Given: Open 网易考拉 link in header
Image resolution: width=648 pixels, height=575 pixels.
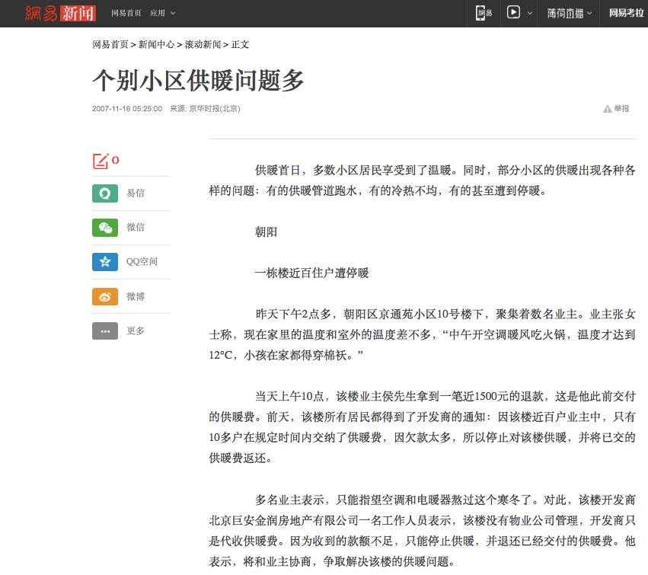Looking at the screenshot, I should (x=626, y=13).
